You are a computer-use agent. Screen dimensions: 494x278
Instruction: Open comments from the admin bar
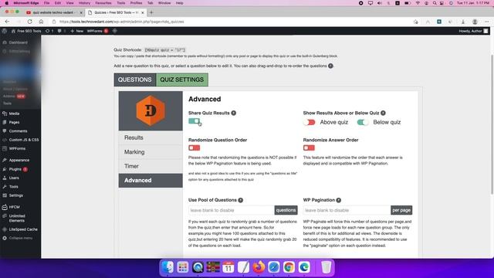(62, 31)
